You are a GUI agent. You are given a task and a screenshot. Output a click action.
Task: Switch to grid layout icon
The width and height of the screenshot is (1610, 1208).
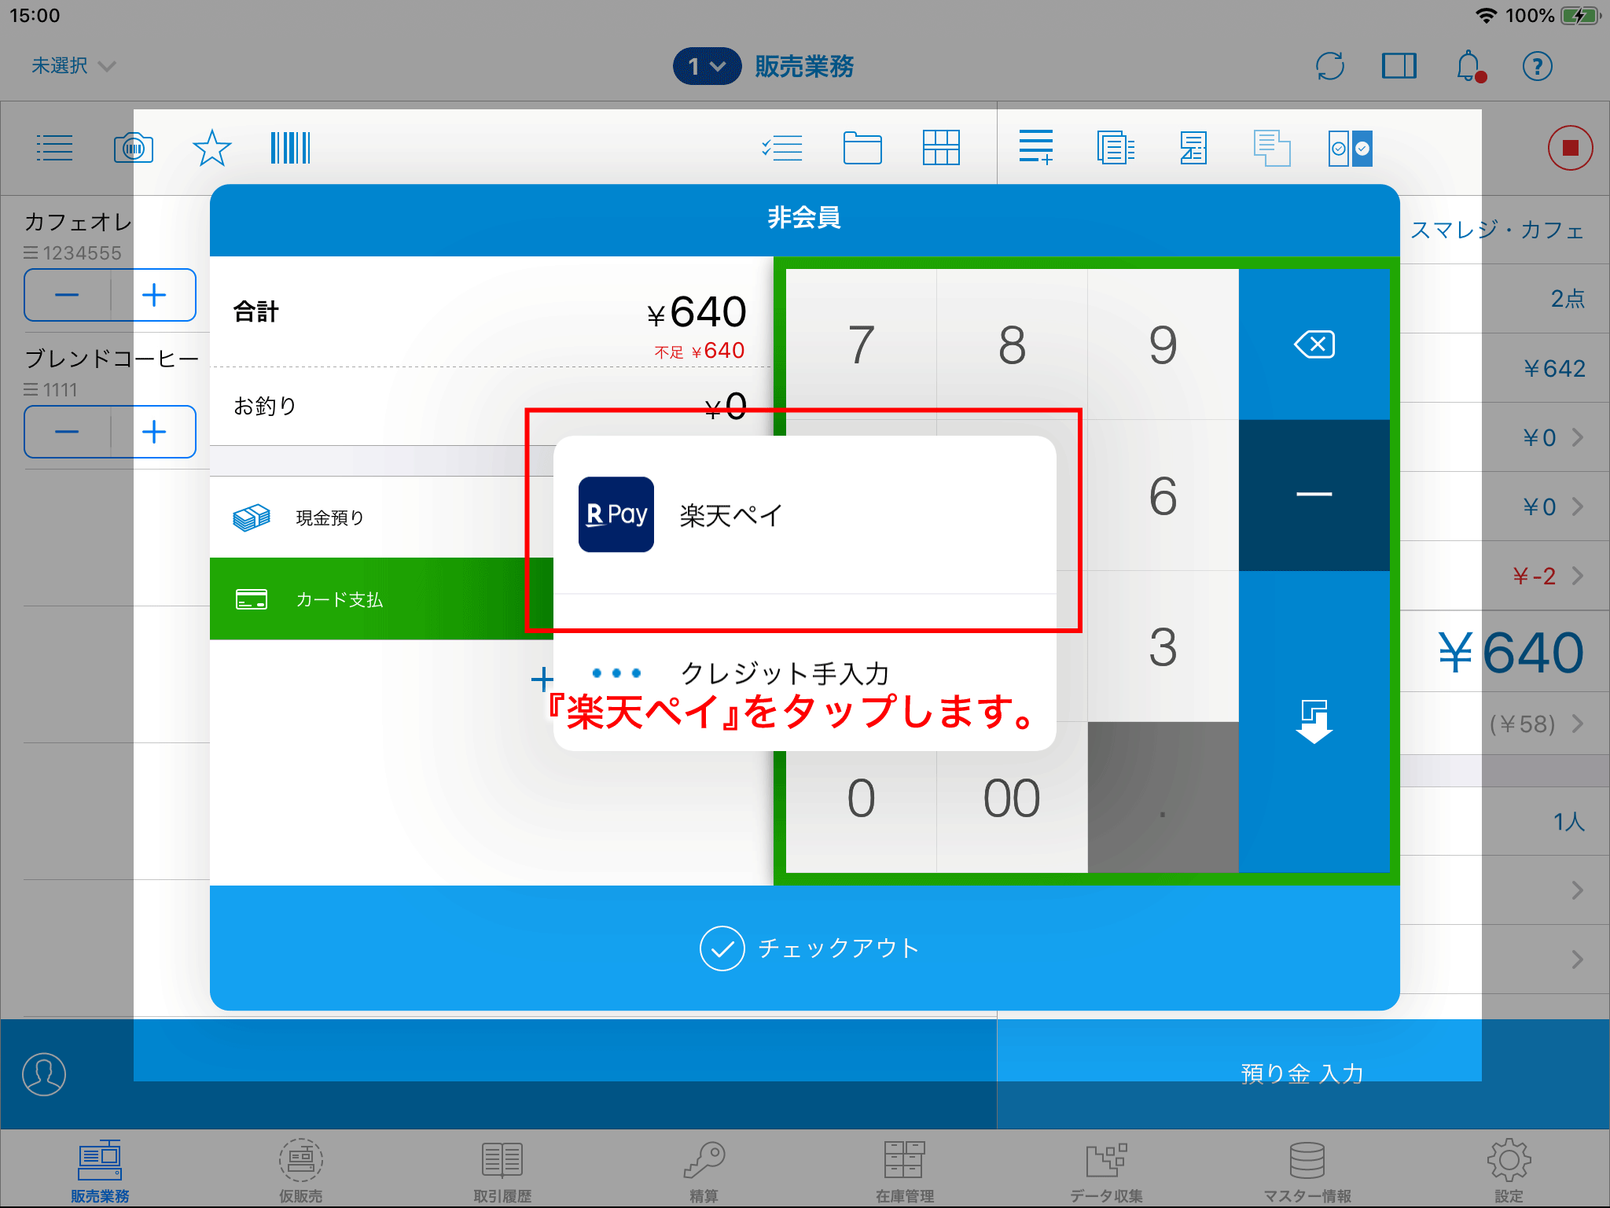(941, 148)
